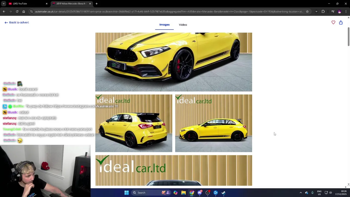The height and width of the screenshot is (197, 350).
Task: Click chat message 'dai la gami'
Action: point(27,124)
